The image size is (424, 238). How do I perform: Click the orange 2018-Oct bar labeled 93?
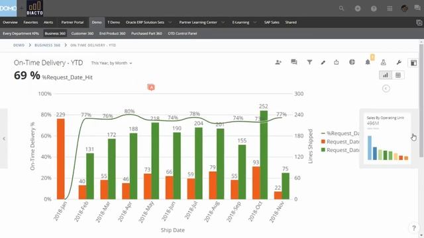click(256, 183)
